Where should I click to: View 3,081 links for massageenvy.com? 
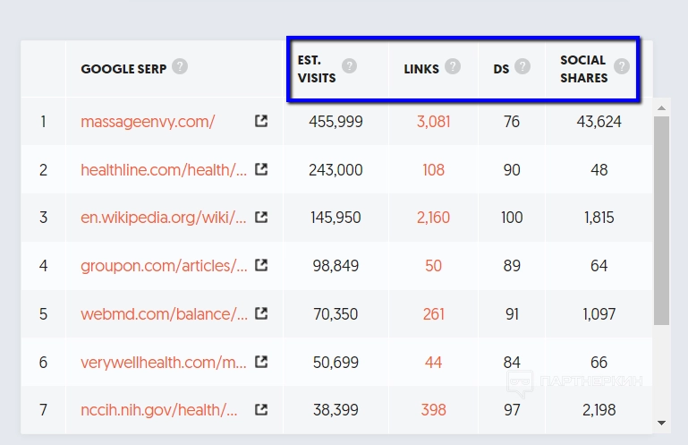pyautogui.click(x=433, y=122)
